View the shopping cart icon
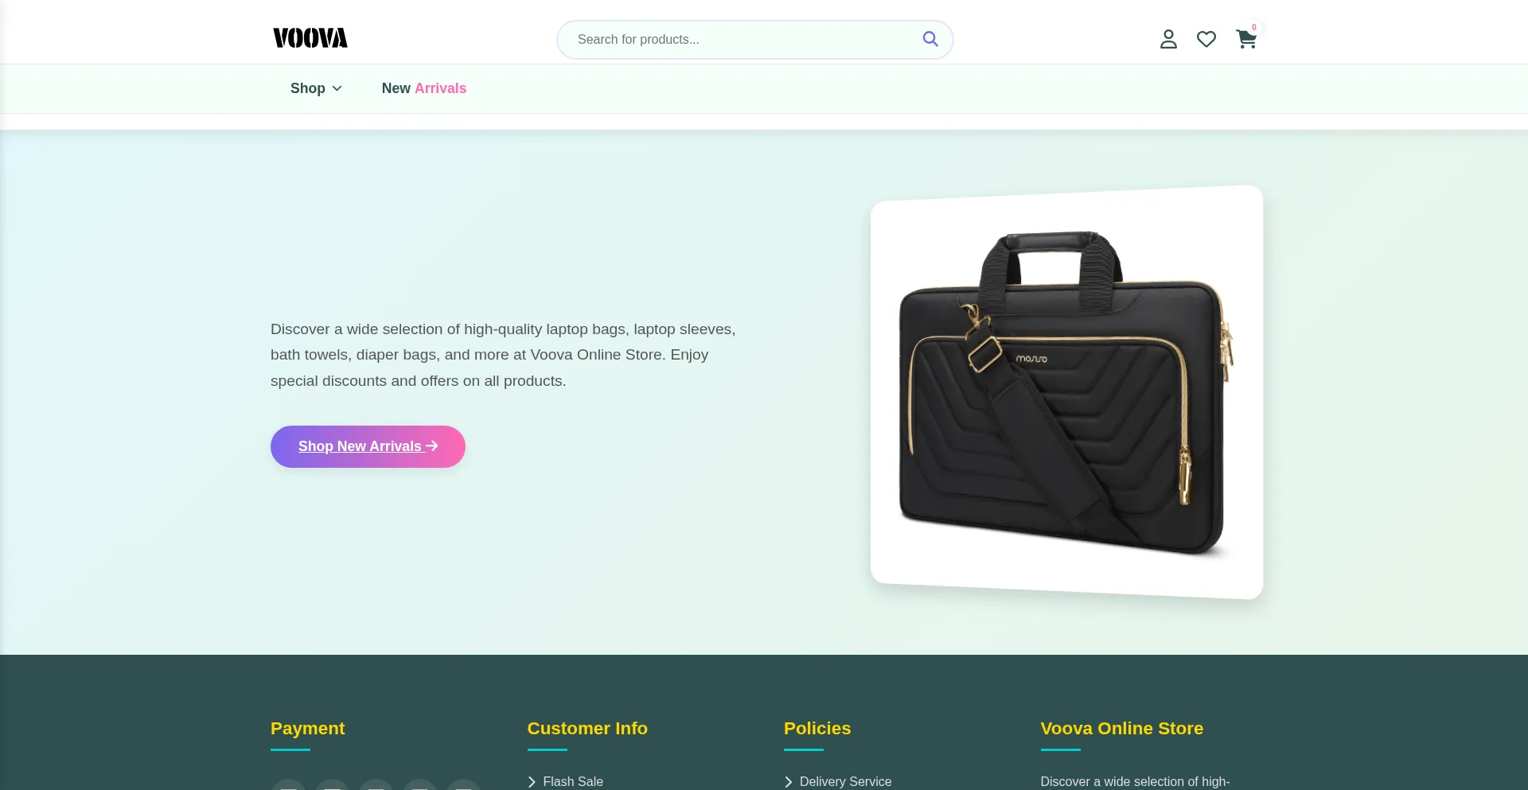1528x790 pixels. tap(1245, 39)
